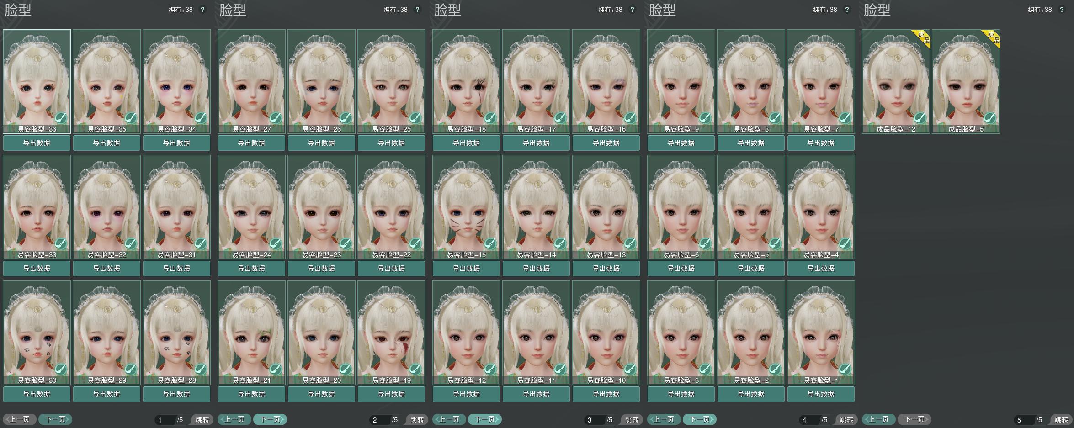Export data for 易容脸型-14
Image resolution: width=1074 pixels, height=428 pixels.
[x=536, y=269]
